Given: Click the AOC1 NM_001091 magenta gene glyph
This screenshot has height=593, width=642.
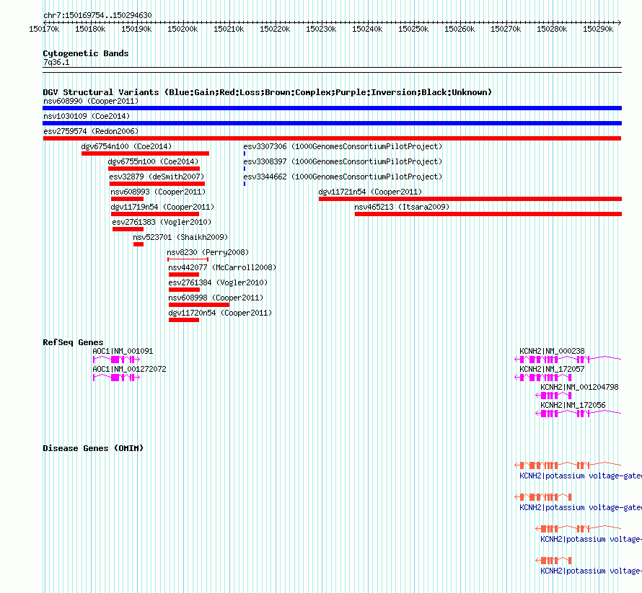Looking at the screenshot, I should 116,360.
